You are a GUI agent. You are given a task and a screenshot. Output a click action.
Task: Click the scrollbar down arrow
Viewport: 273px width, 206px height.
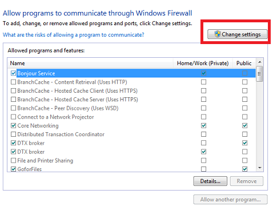[259, 168]
